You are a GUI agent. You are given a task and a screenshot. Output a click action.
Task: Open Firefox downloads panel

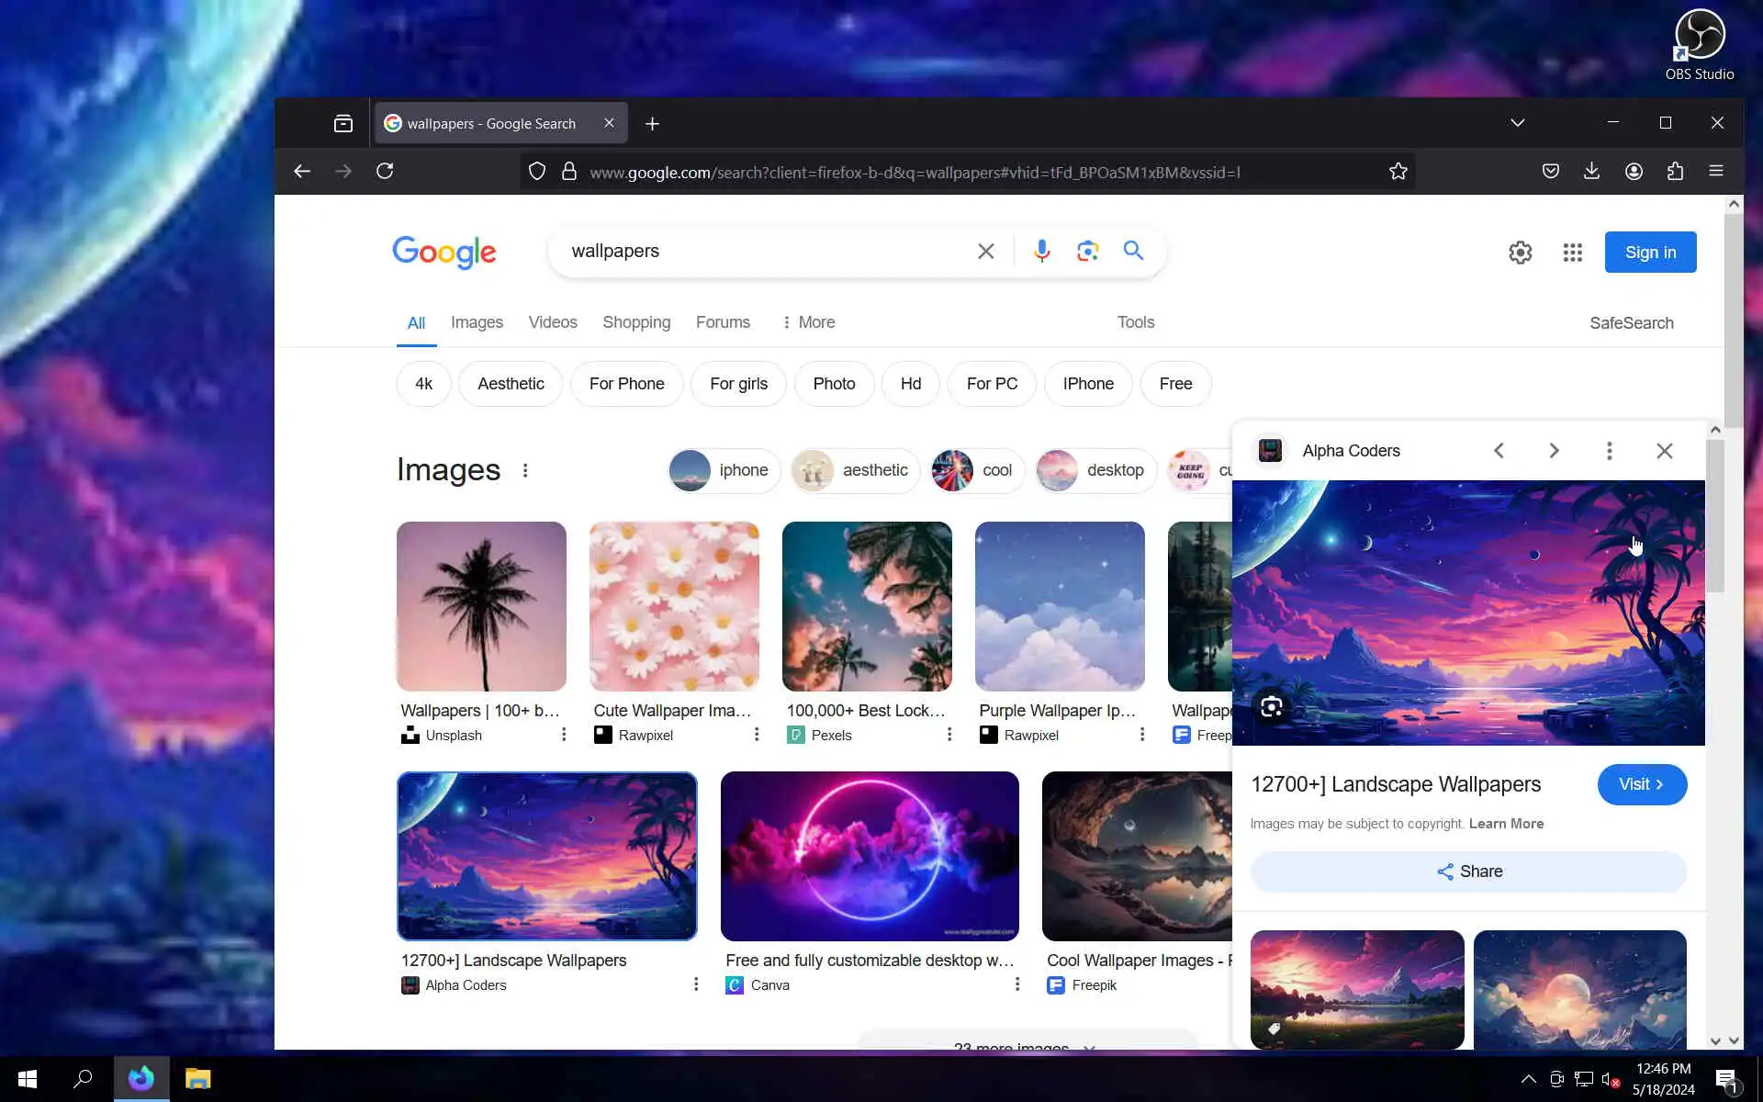tap(1591, 172)
